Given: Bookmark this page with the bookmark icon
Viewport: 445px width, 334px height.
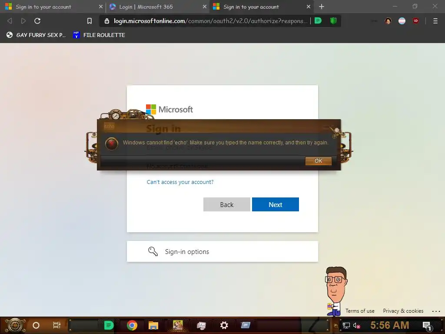Looking at the screenshot, I should 90,21.
